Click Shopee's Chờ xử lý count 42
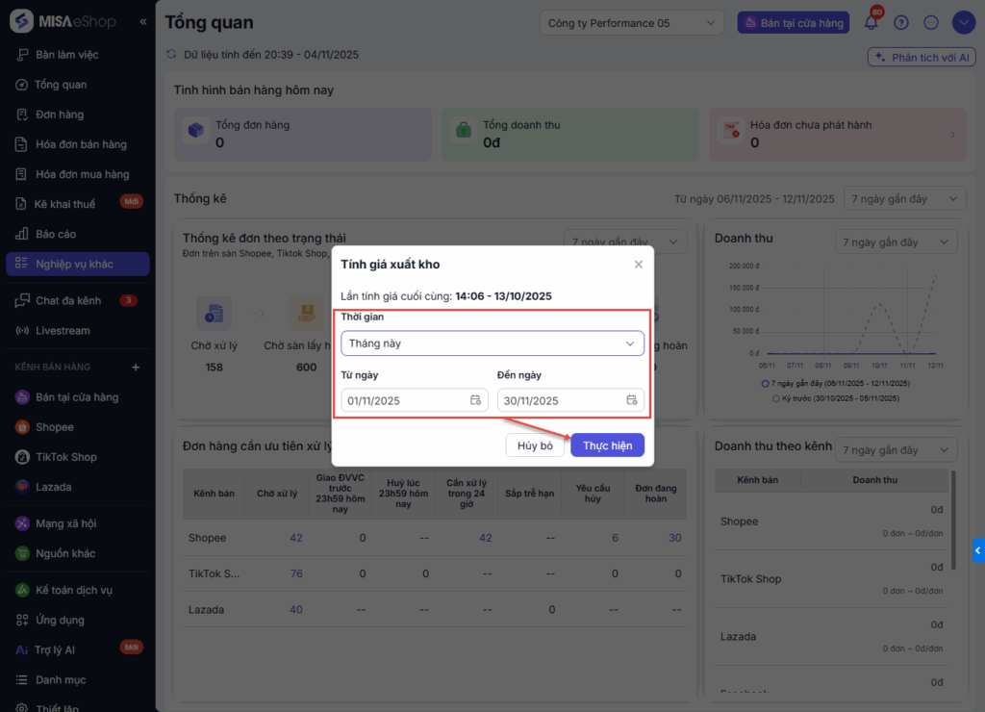The width and height of the screenshot is (985, 712). (296, 538)
